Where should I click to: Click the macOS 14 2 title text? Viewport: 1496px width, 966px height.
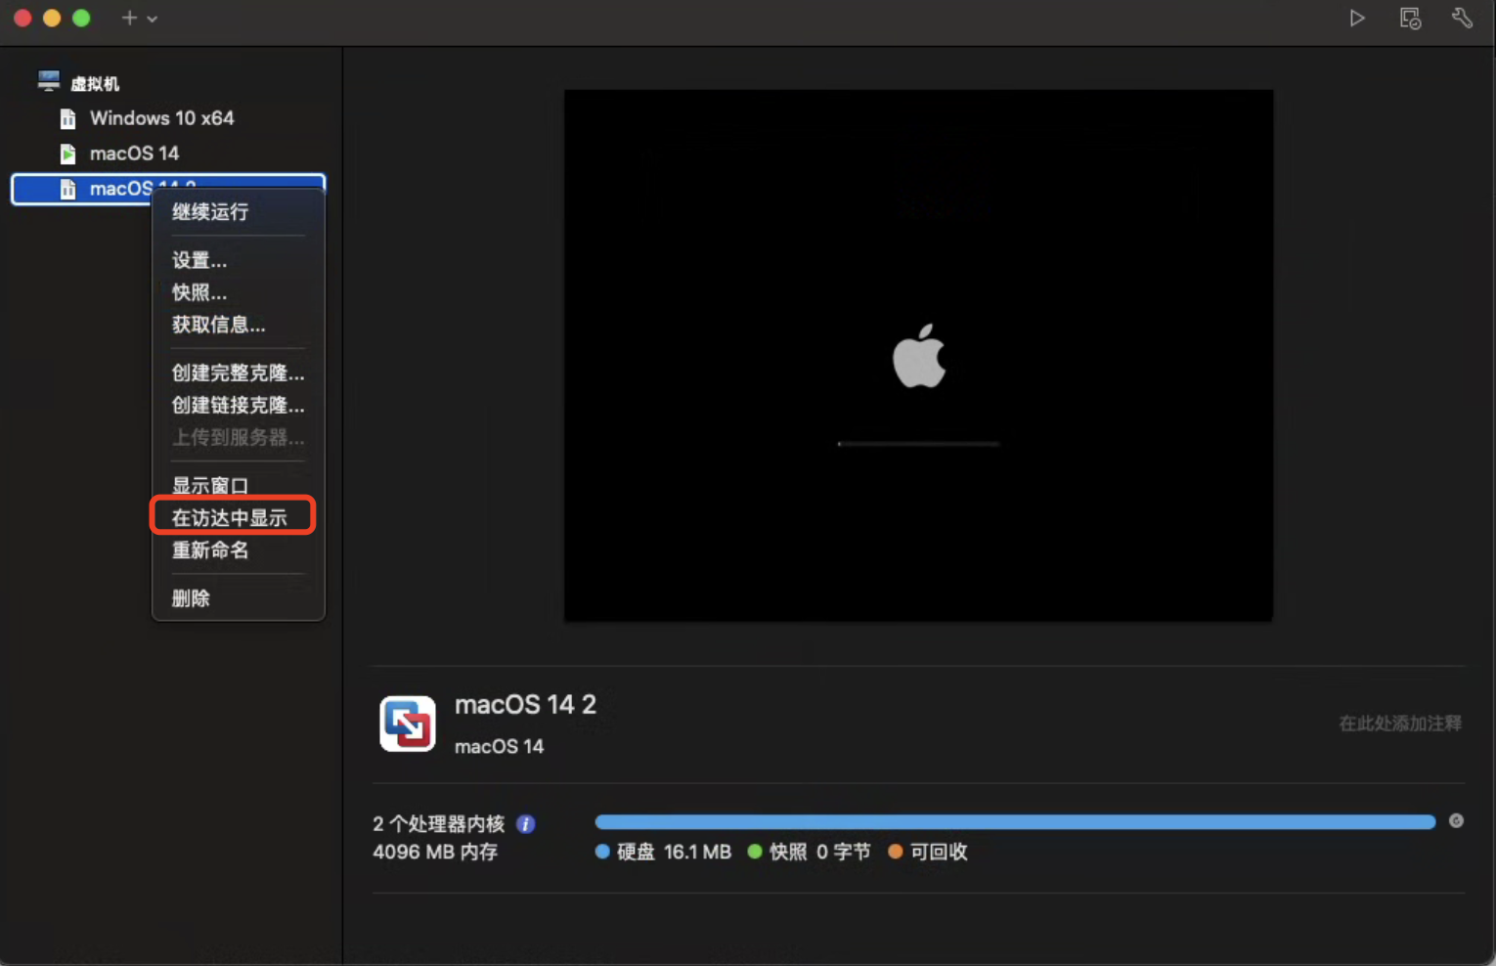[525, 705]
